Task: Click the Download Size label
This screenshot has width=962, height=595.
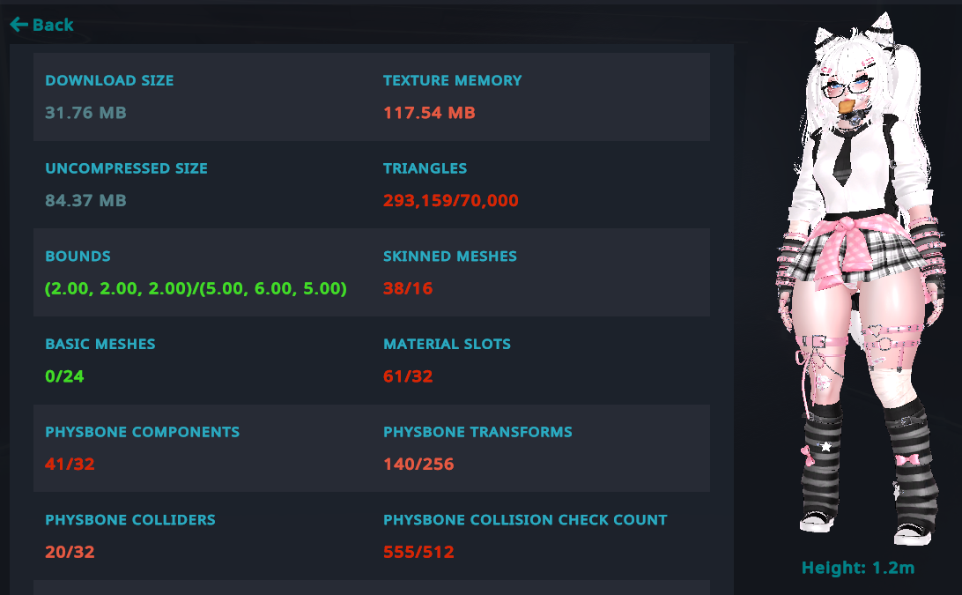Action: (109, 80)
